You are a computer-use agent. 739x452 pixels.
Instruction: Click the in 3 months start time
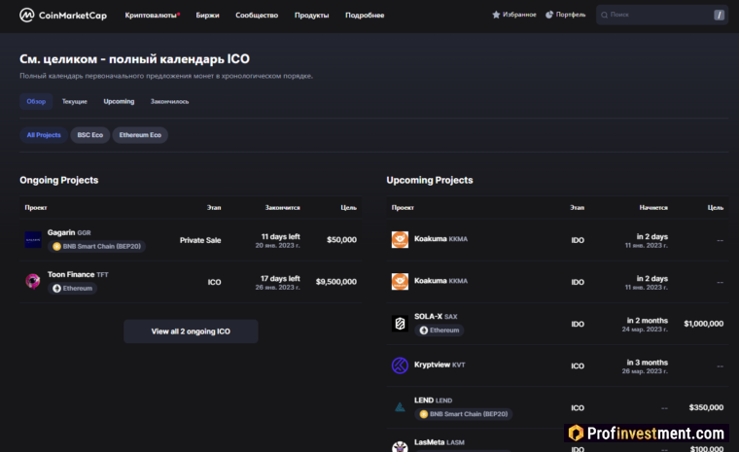pos(647,363)
